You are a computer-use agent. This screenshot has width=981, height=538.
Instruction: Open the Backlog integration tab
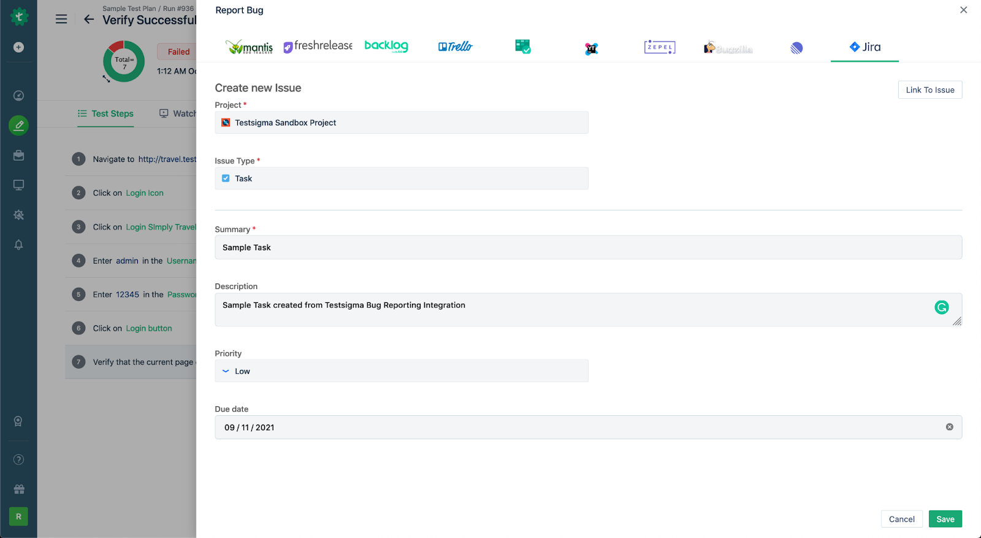tap(386, 46)
